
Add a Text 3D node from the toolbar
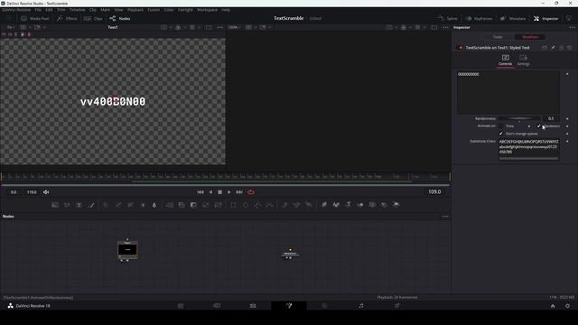click(348, 205)
